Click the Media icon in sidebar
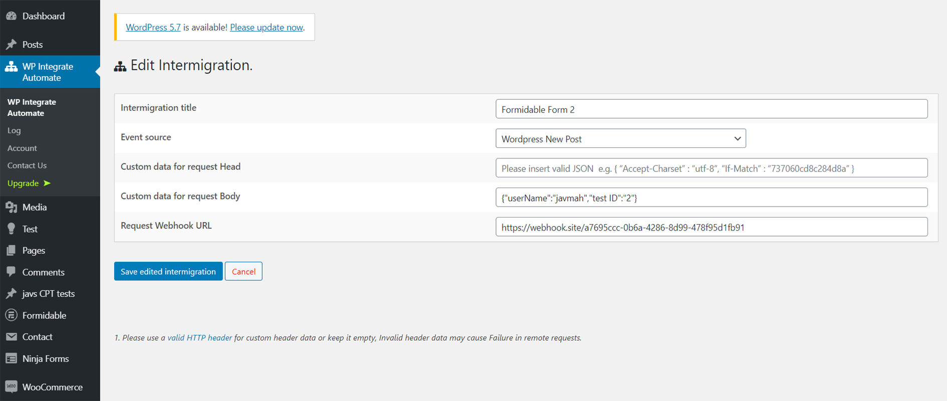Image resolution: width=947 pixels, height=401 pixels. point(12,207)
